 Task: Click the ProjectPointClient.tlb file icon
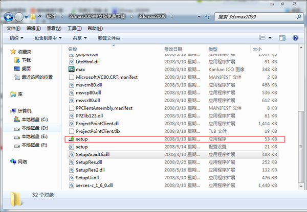[x=72, y=131]
